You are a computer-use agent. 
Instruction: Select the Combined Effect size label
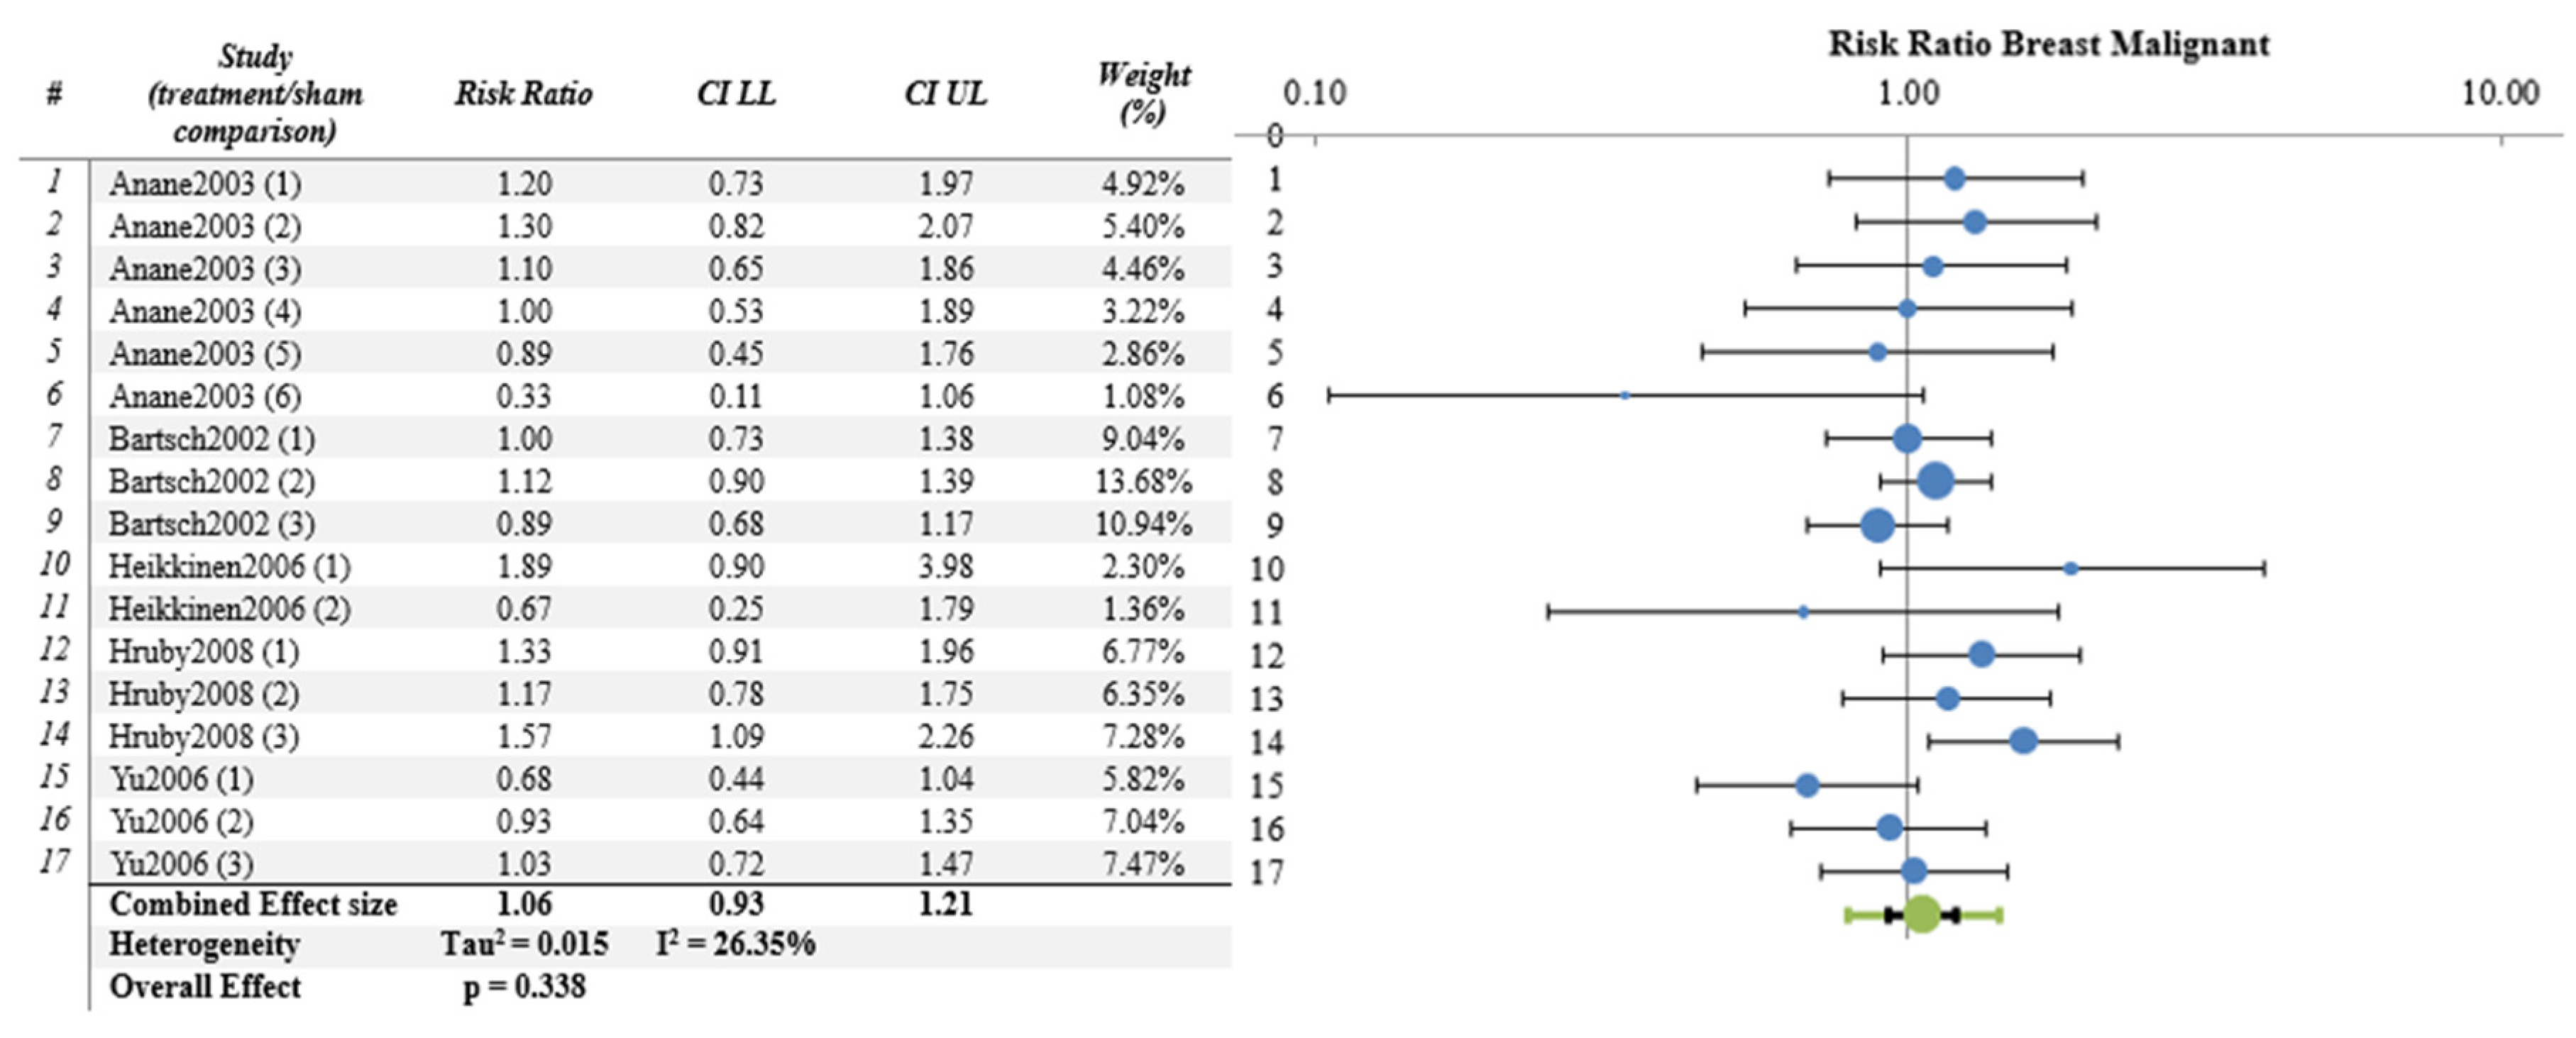(x=253, y=904)
